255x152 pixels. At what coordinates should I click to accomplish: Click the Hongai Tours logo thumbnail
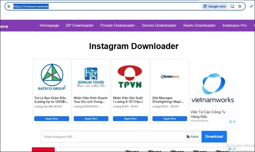click(x=91, y=77)
